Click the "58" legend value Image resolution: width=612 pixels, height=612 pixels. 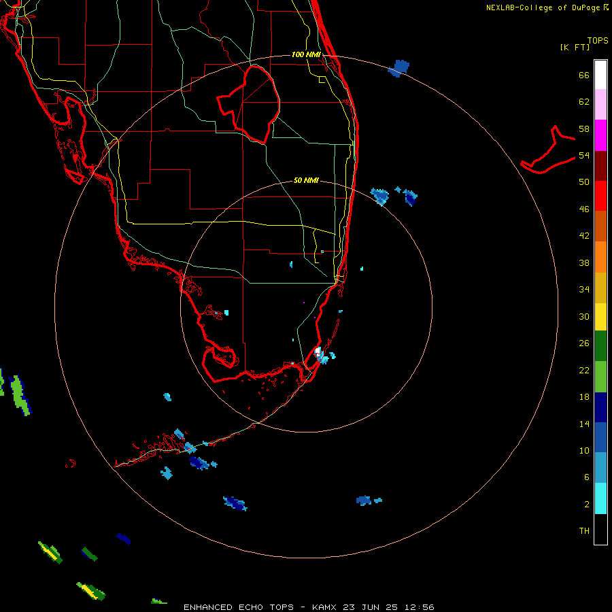click(584, 129)
